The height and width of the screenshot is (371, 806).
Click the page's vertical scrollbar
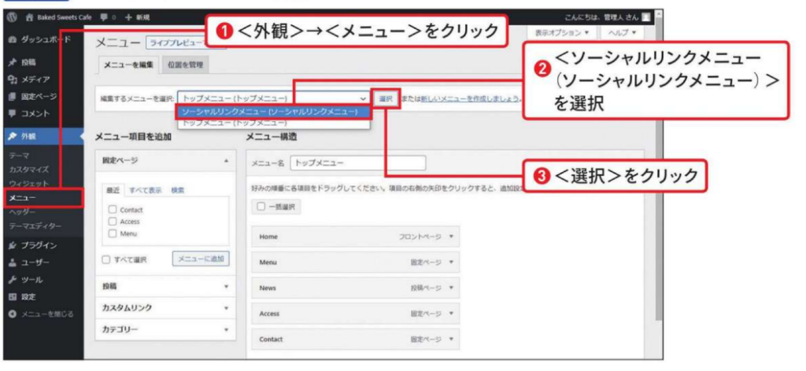click(658, 197)
